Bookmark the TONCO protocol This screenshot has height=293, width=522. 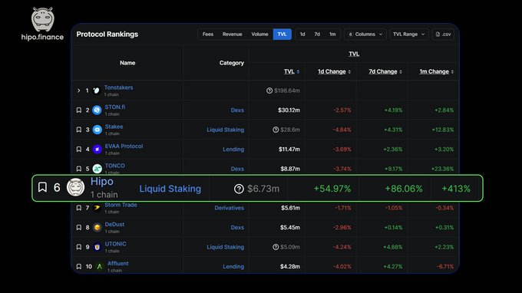(x=79, y=169)
